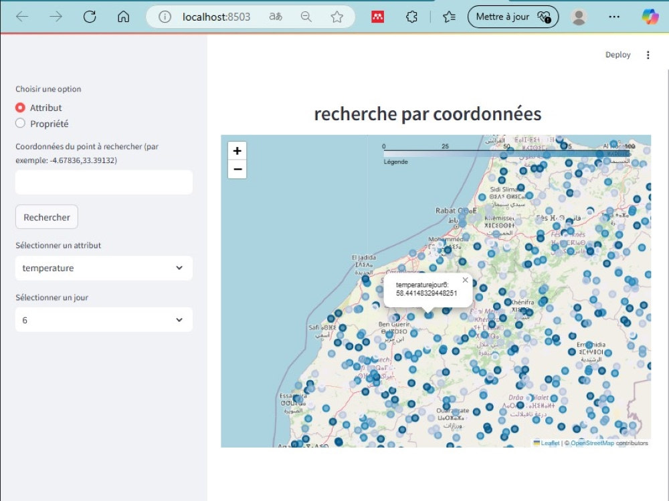Screen dimensions: 669x501
Task: Open the red extension icon in toolbar
Action: [x=377, y=17]
